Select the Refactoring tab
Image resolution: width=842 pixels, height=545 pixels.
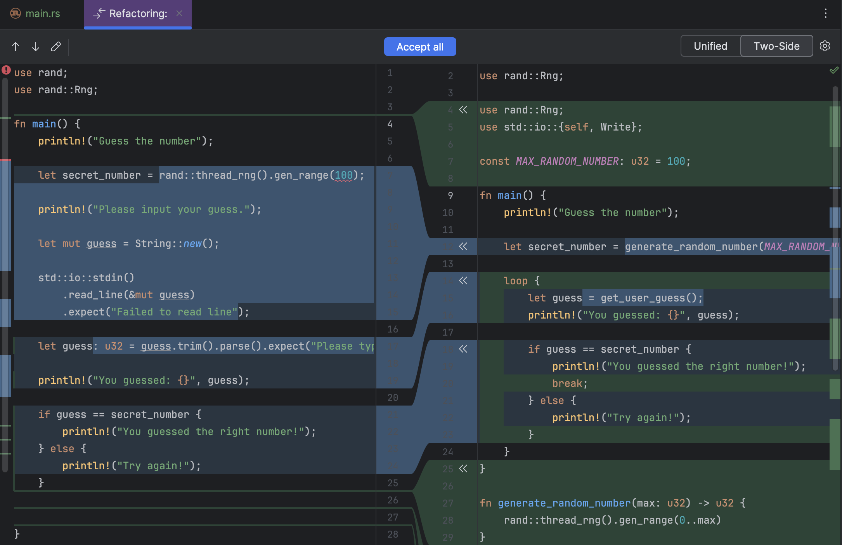coord(138,14)
